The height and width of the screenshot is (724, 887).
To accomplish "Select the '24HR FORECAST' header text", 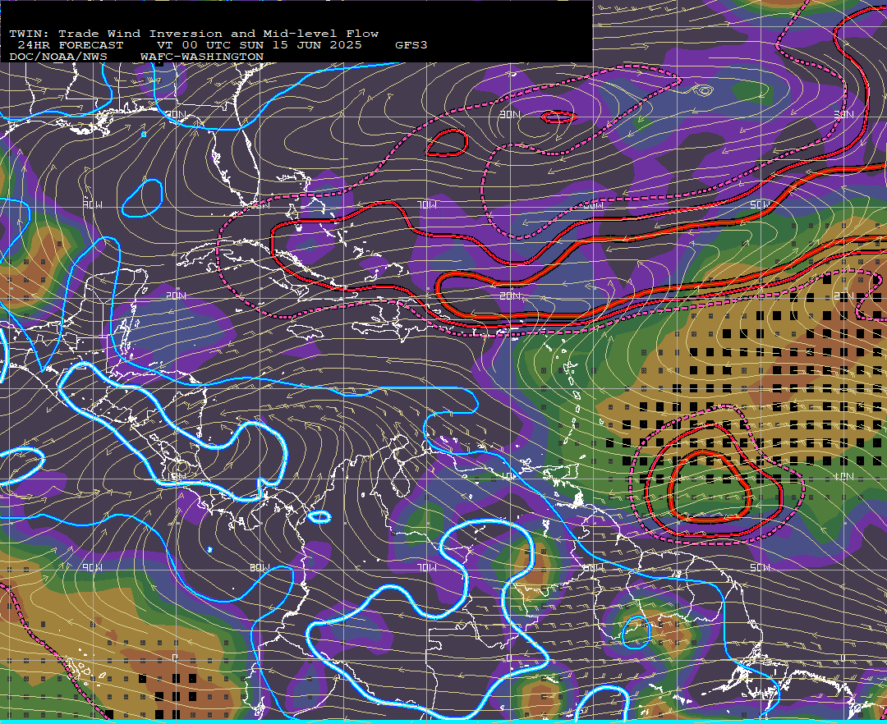I will (x=70, y=45).
